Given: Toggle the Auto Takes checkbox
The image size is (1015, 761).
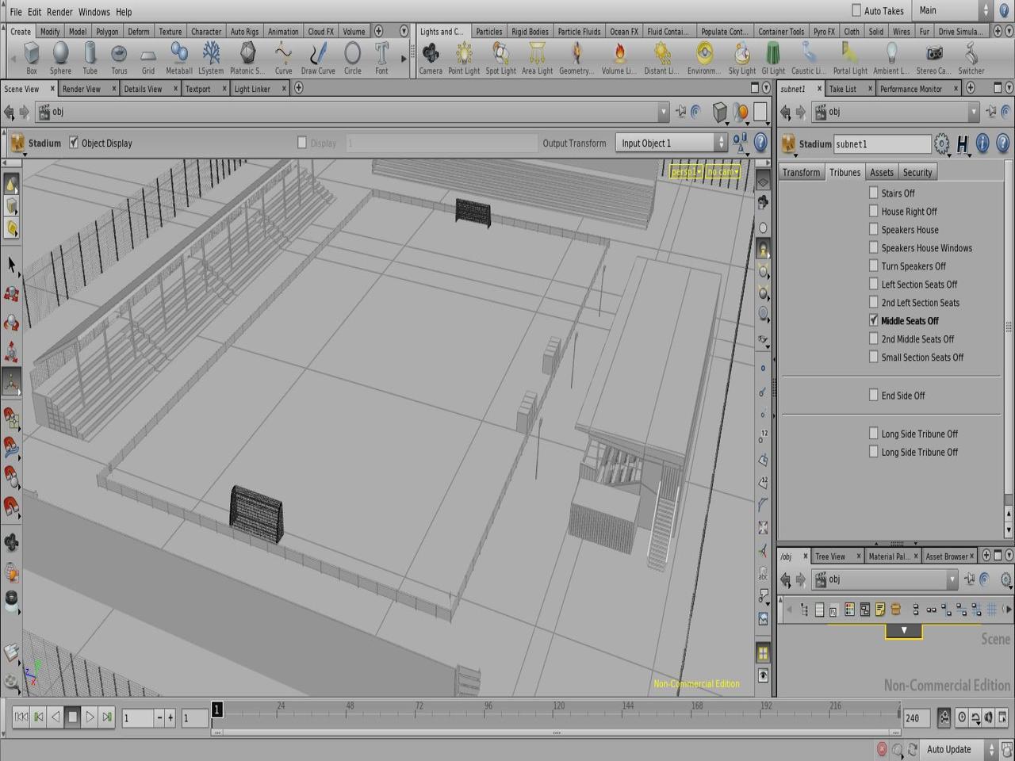Looking at the screenshot, I should tap(856, 10).
